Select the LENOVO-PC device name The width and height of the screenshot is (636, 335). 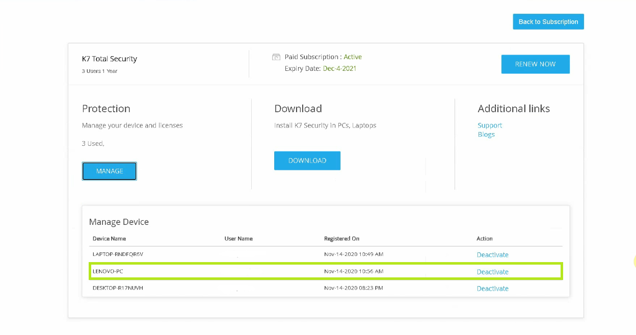point(108,271)
